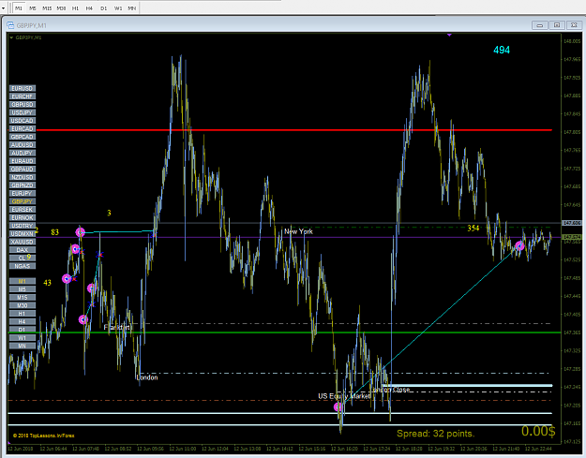Click M15 button in chart panel
Viewport: 586px width, 458px height.
coord(23,298)
